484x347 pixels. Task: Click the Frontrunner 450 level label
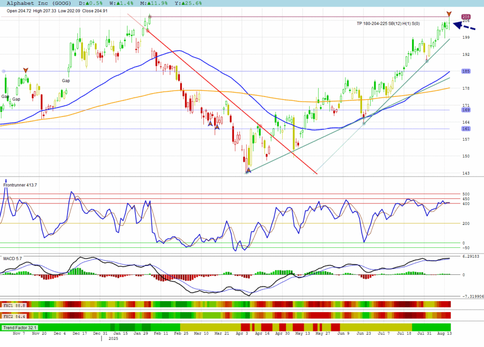pyautogui.click(x=466, y=199)
